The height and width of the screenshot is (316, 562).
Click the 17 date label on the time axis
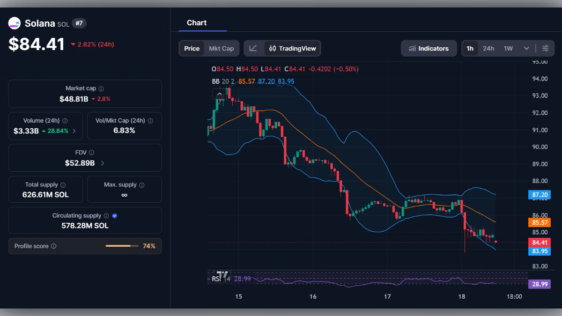coord(387,296)
